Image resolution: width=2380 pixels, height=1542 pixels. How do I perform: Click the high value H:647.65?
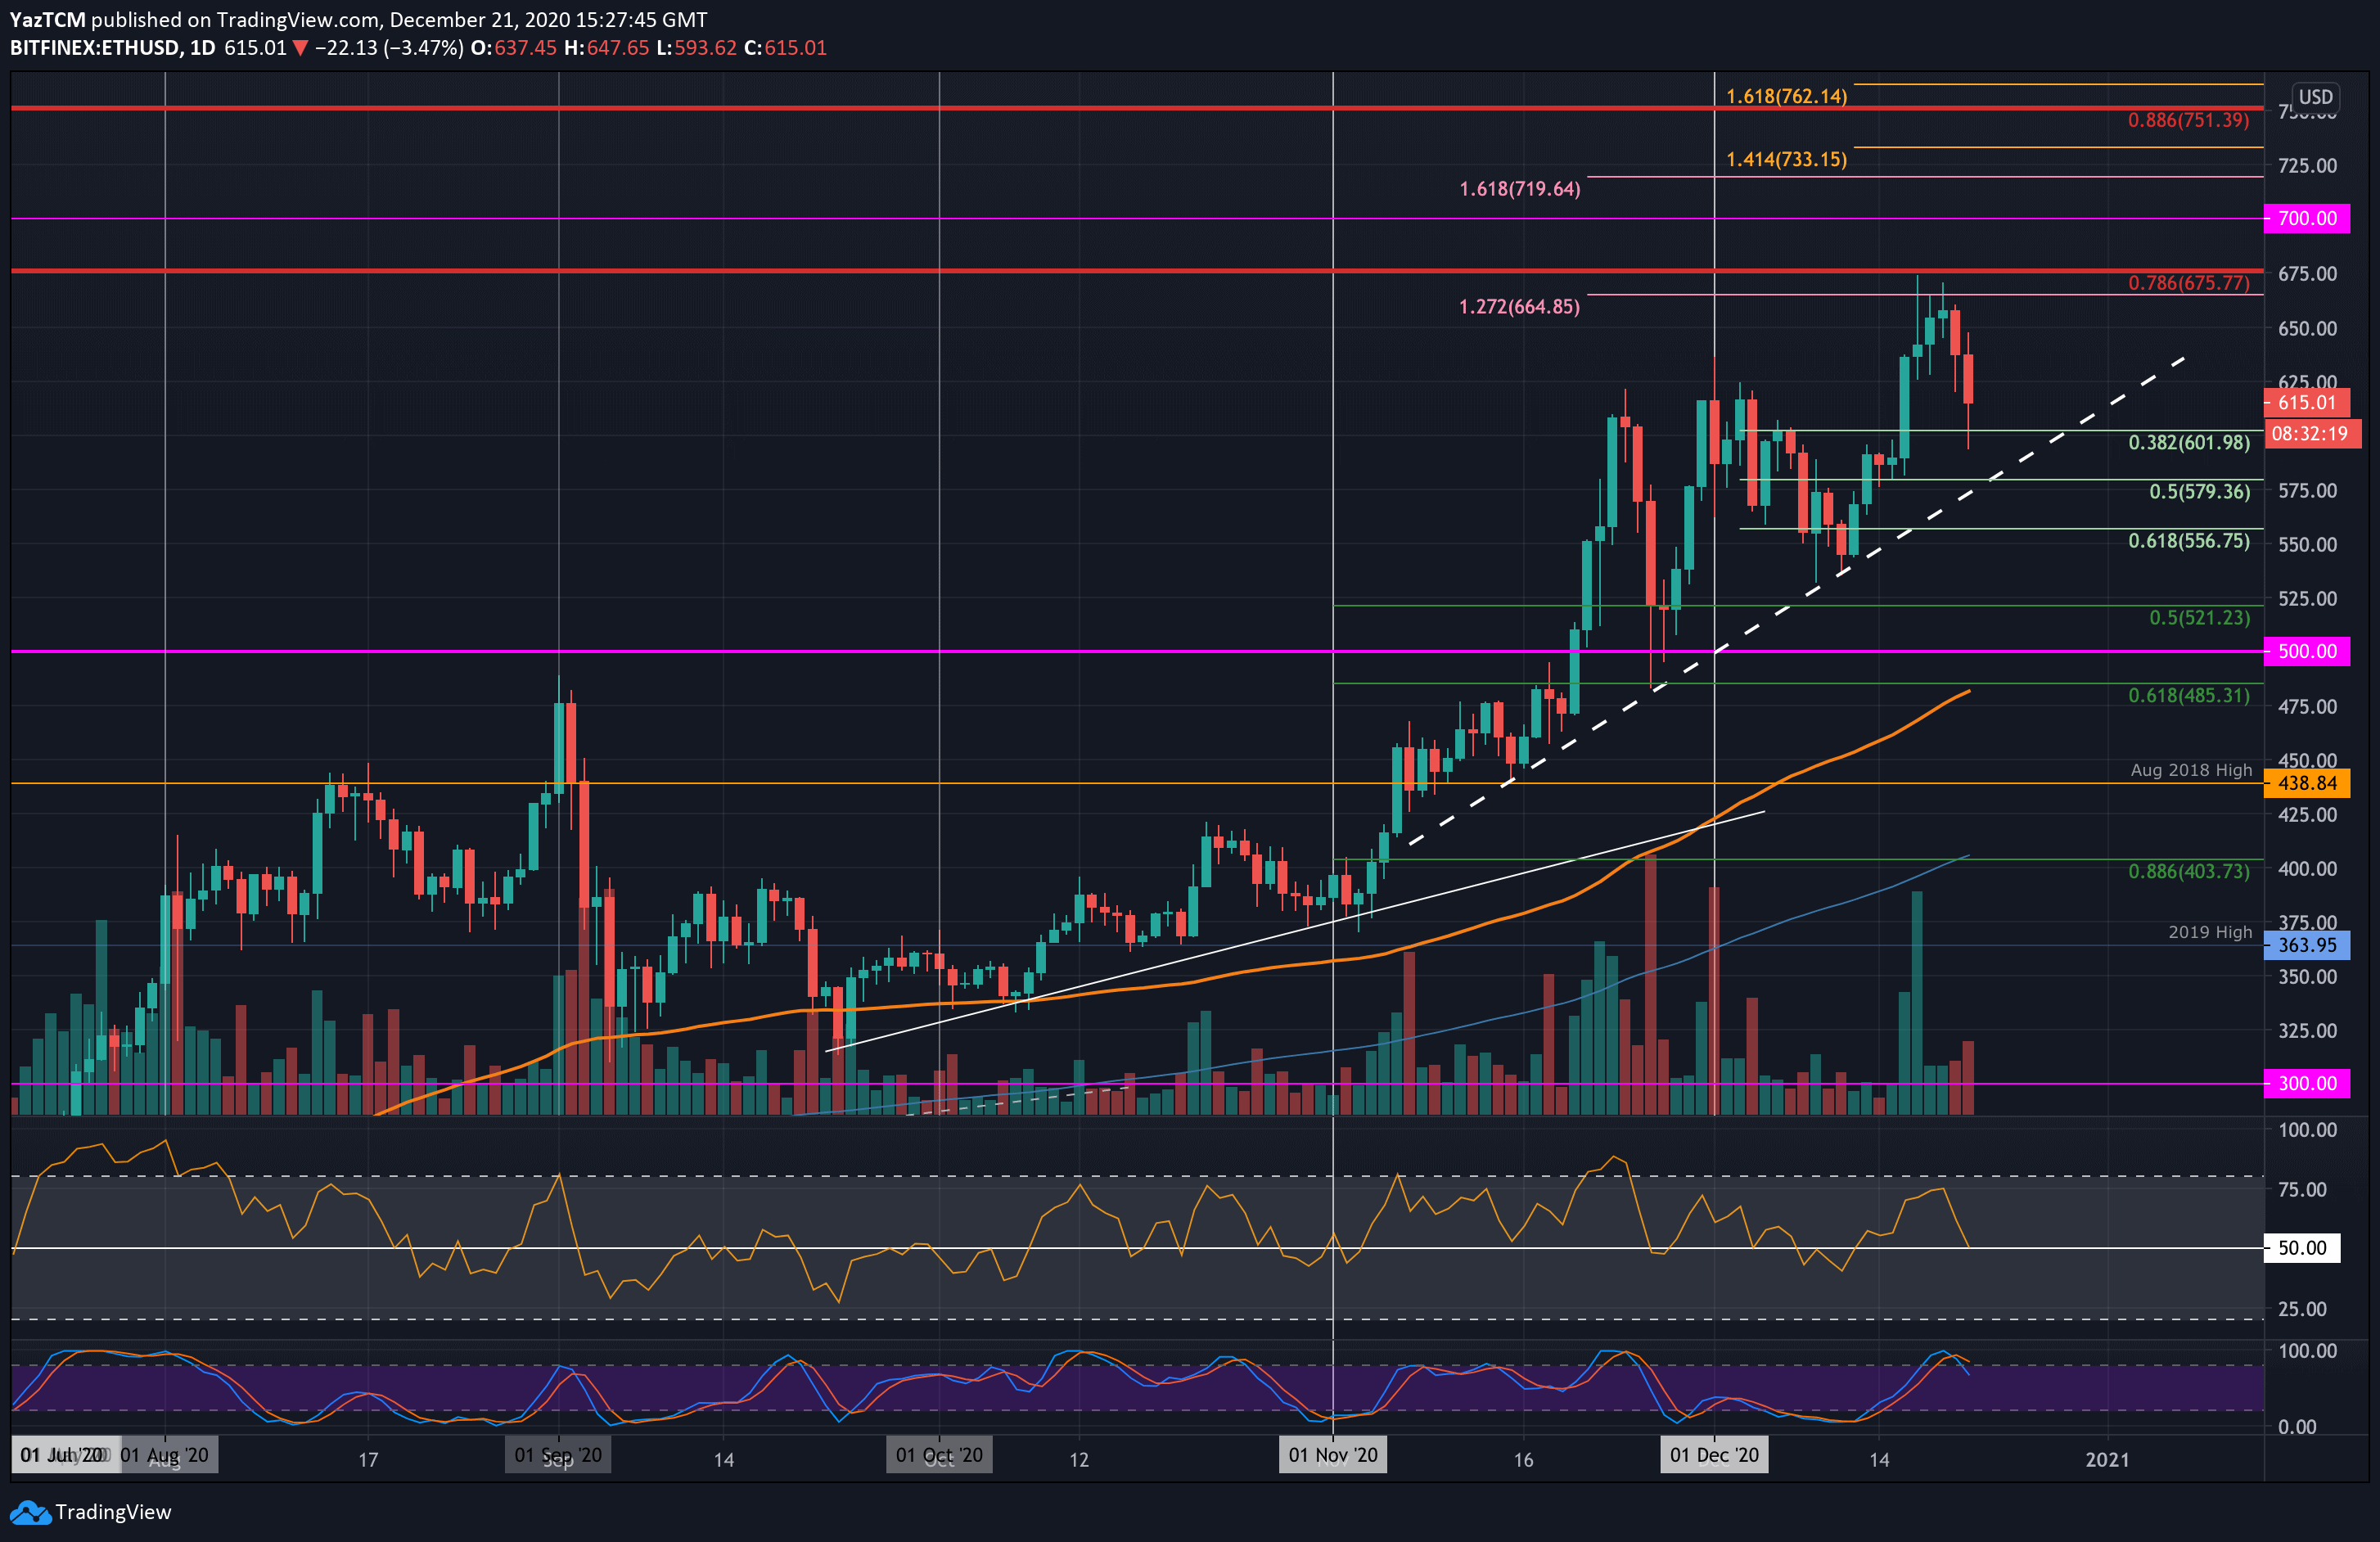click(x=606, y=48)
